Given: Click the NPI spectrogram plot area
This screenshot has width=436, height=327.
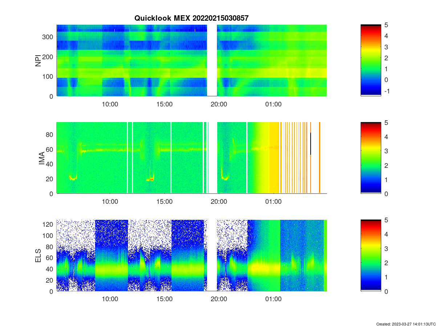Looking at the screenshot, I should tap(191, 60).
